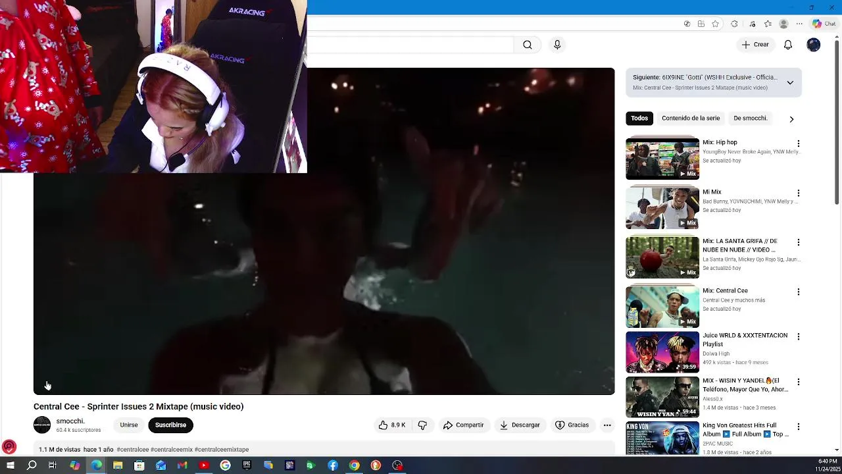Open Microsoft Store from the taskbar
This screenshot has height=474, width=842.
pyautogui.click(x=139, y=465)
